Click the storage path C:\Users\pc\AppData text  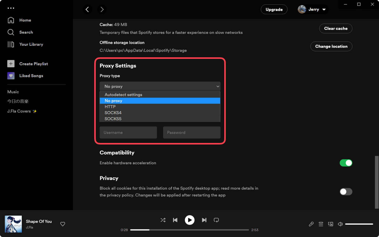[x=143, y=50]
